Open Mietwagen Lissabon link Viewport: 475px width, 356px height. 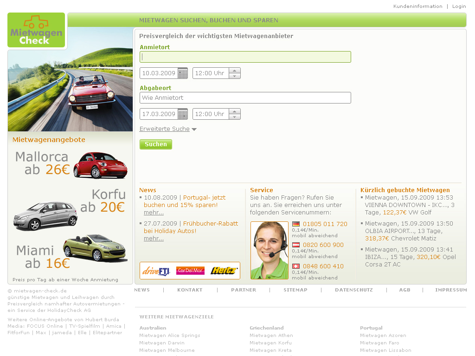[x=385, y=350]
